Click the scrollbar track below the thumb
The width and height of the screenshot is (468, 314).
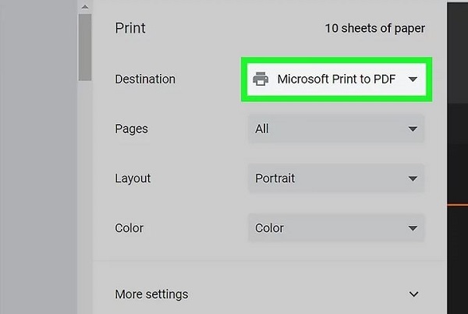pos(85,197)
